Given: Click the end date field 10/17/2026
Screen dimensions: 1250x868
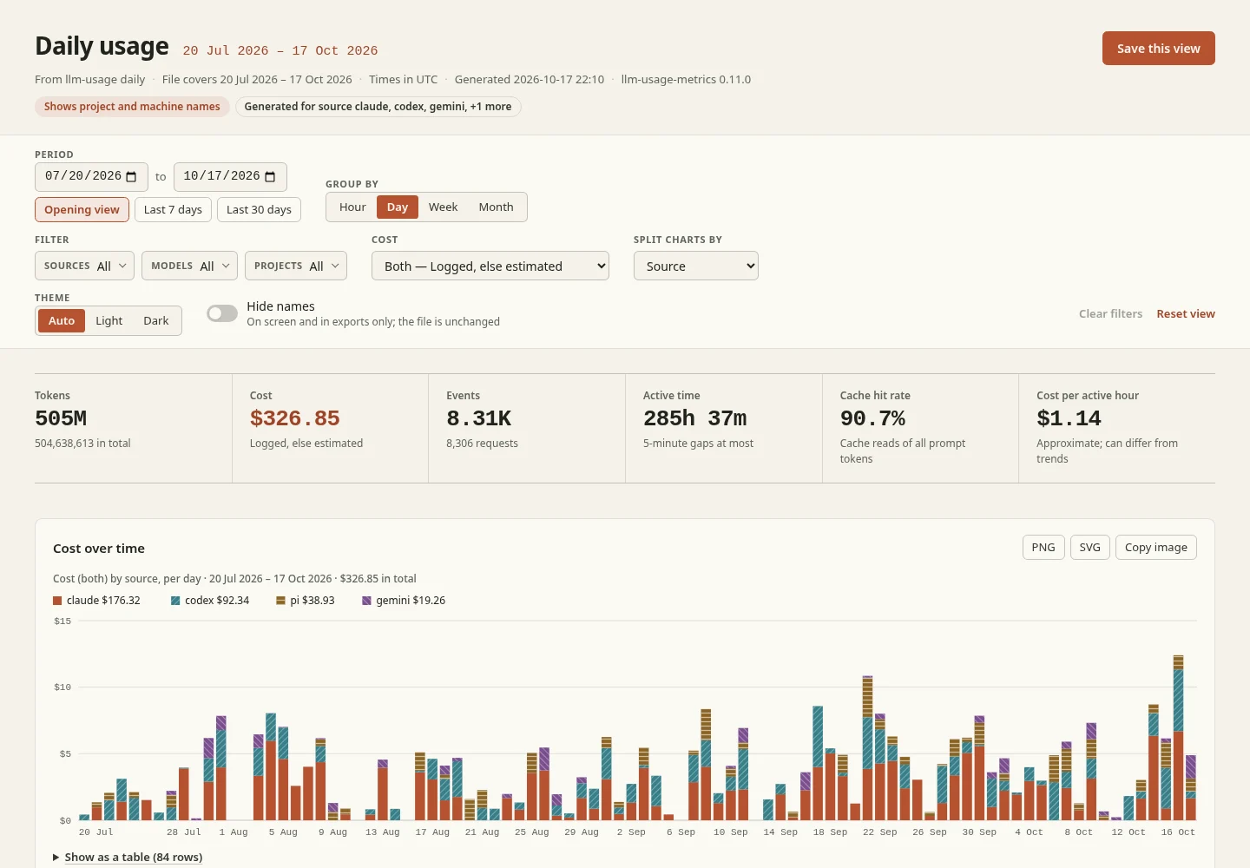Looking at the screenshot, I should click(230, 176).
